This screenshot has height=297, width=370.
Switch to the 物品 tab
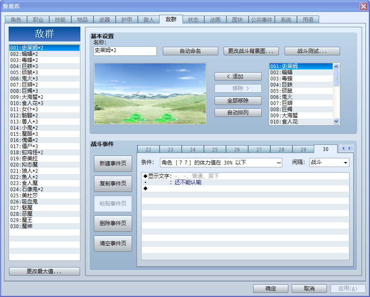(82, 20)
